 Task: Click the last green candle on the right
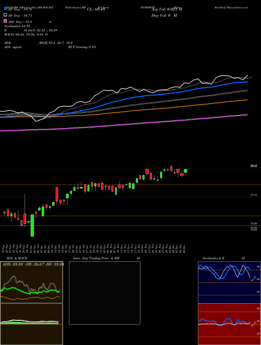pos(186,171)
